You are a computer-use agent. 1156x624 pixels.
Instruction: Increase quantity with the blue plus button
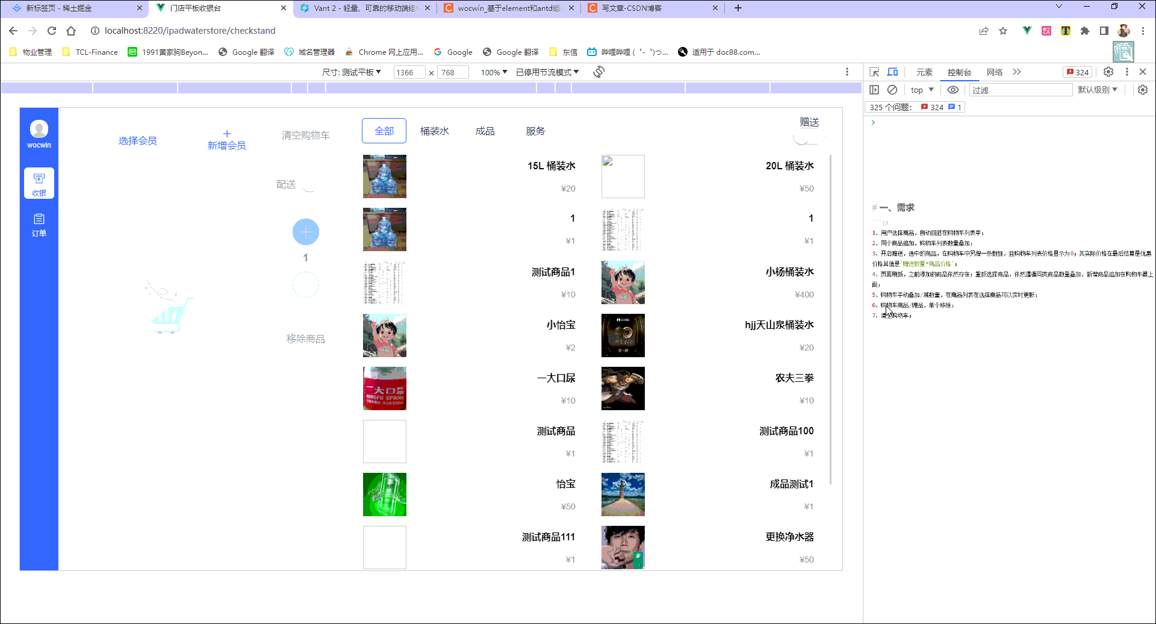point(306,232)
